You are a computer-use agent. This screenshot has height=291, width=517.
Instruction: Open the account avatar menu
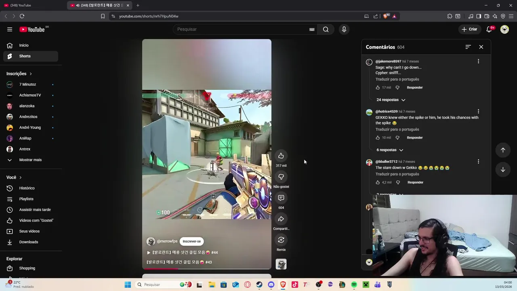coord(504,29)
